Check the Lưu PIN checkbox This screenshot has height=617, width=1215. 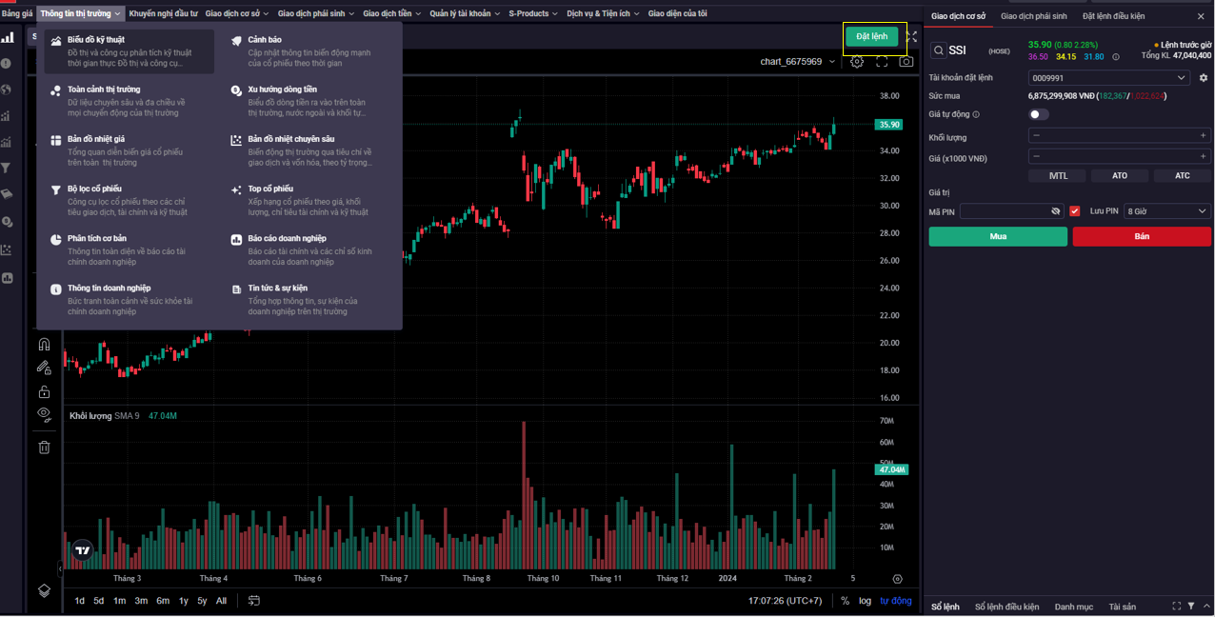(1075, 211)
